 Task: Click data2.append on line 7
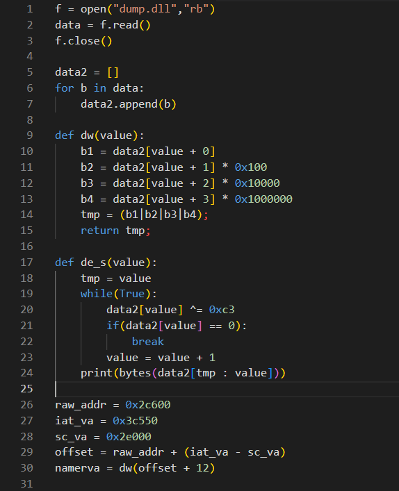(119, 104)
